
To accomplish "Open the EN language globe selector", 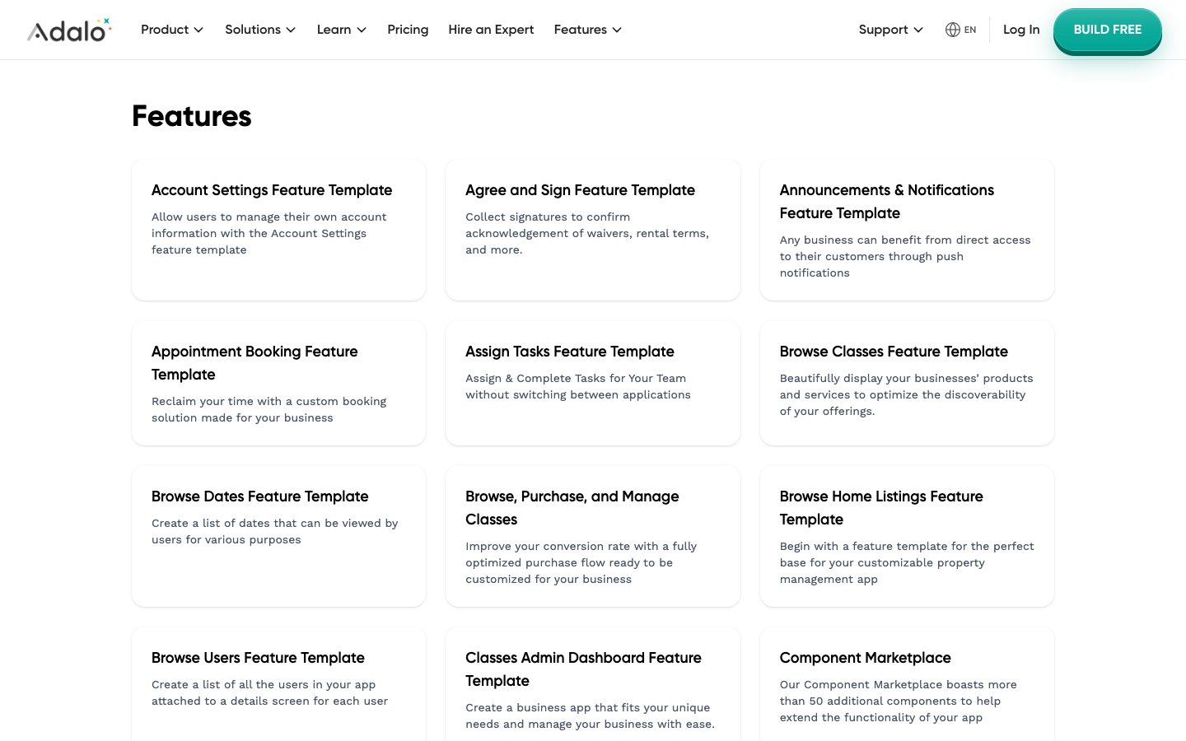I will point(960,30).
